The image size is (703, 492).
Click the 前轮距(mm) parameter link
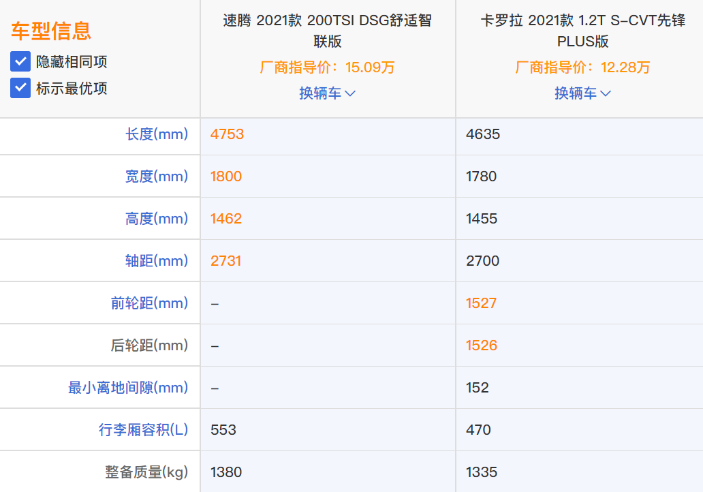[149, 303]
